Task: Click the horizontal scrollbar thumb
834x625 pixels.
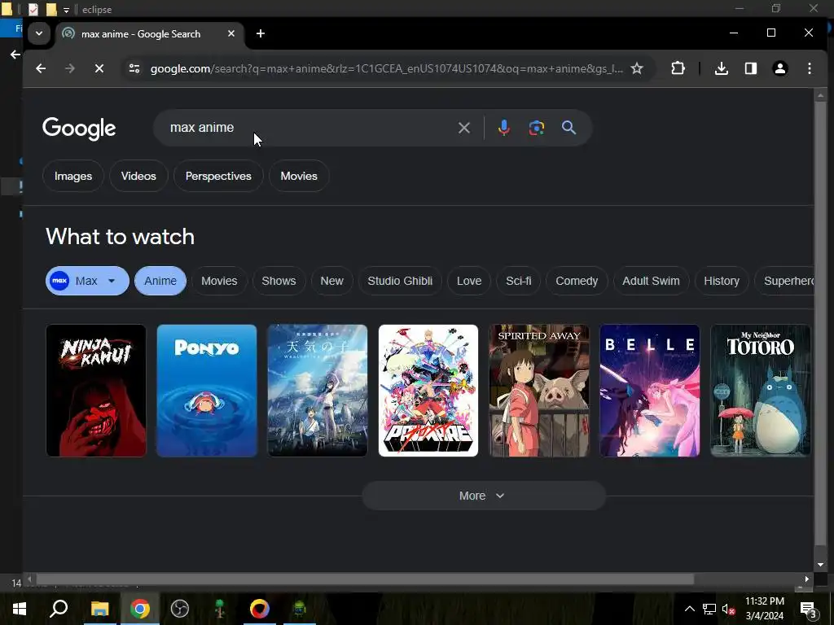Action: point(364,579)
